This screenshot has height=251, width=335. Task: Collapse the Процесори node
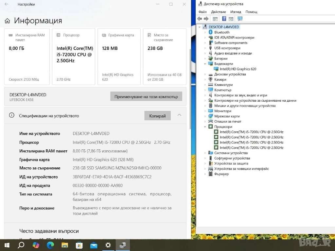coord(205,127)
